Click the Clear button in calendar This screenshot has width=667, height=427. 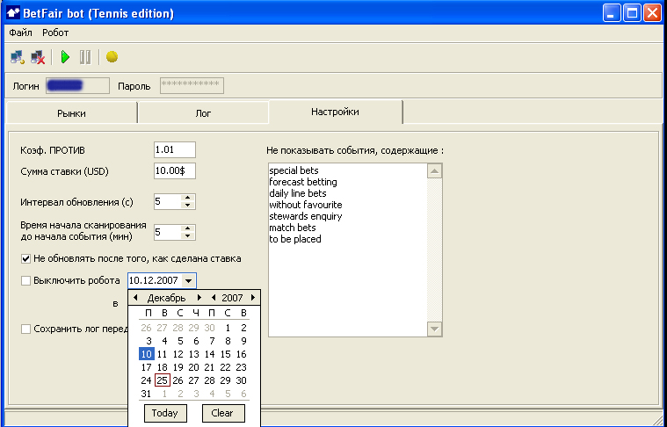[223, 413]
